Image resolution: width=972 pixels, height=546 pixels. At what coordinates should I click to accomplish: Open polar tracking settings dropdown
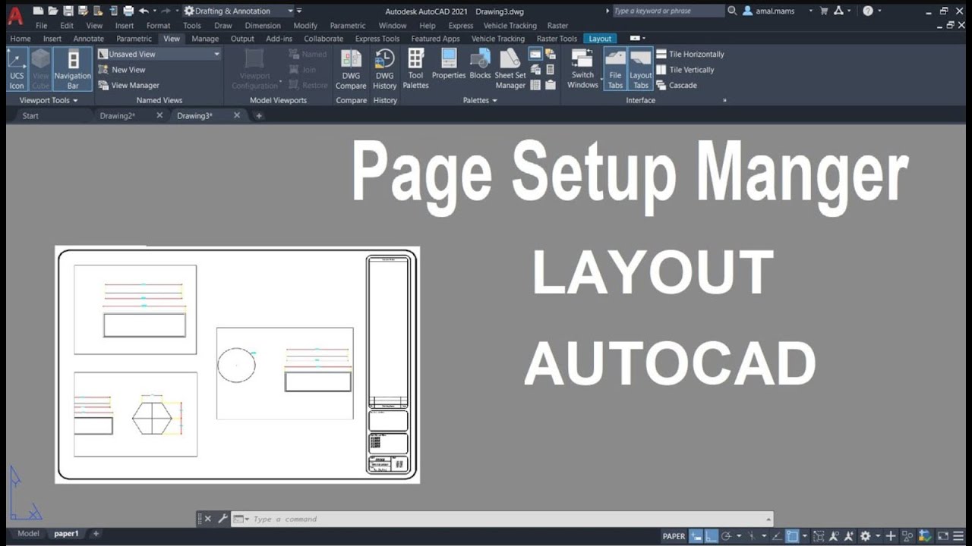click(x=739, y=536)
